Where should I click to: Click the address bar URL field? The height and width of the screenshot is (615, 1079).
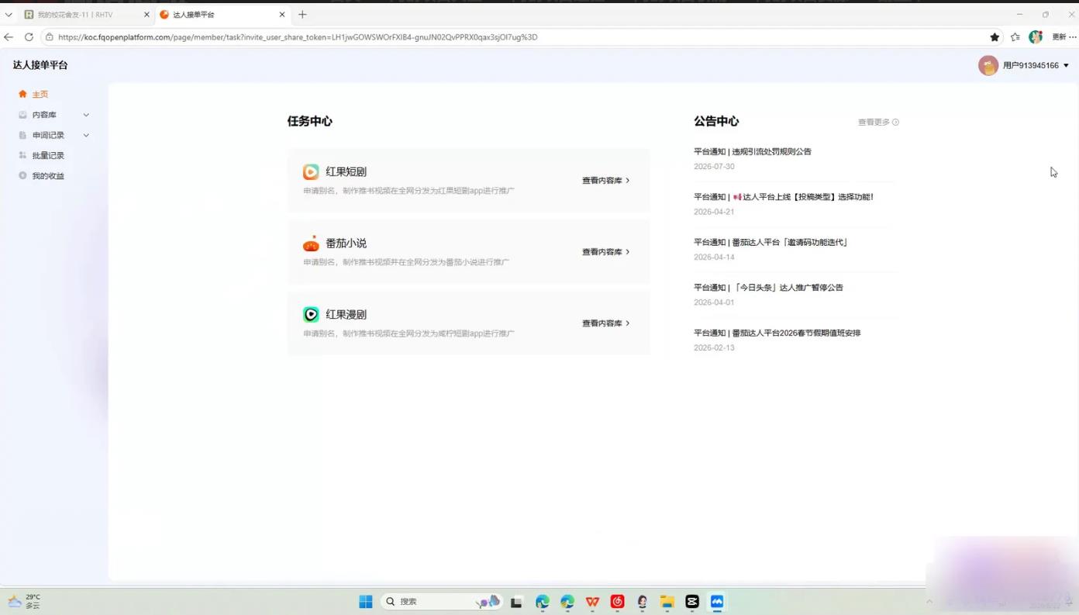(521, 36)
